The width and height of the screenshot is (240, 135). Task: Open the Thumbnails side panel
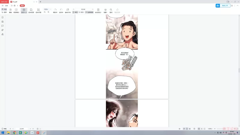2,22
